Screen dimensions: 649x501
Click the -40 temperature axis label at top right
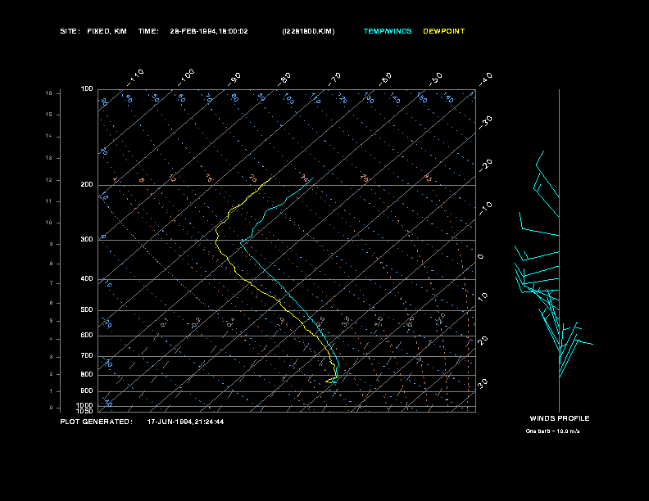(485, 79)
